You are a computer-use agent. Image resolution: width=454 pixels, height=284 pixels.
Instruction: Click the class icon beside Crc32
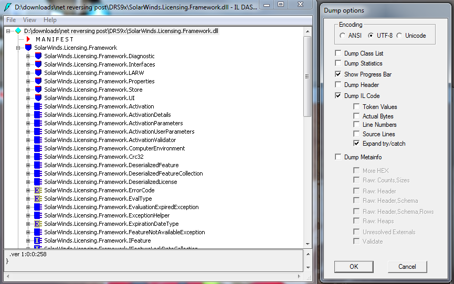click(x=38, y=157)
